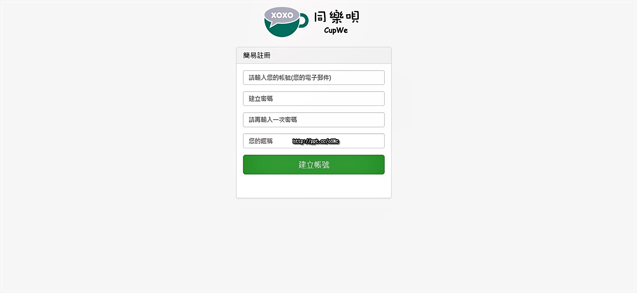Click the 樂 character in site title
Screen dimensions: 637x293
pyautogui.click(x=336, y=17)
